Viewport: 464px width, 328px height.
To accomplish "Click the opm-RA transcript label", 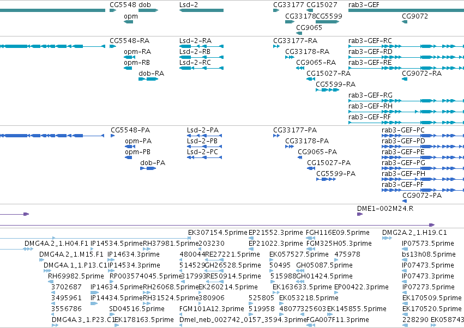I will point(137,51).
